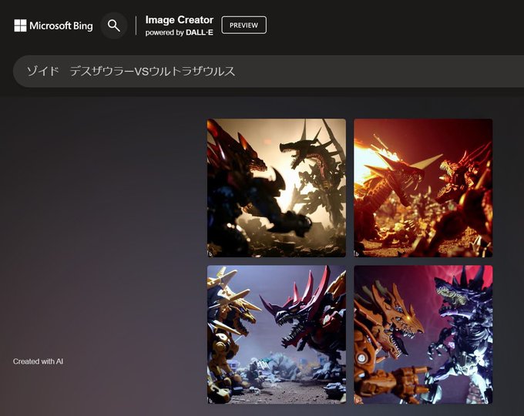
Task: Open the bottom-left gold versus red mecha image
Action: 277,334
